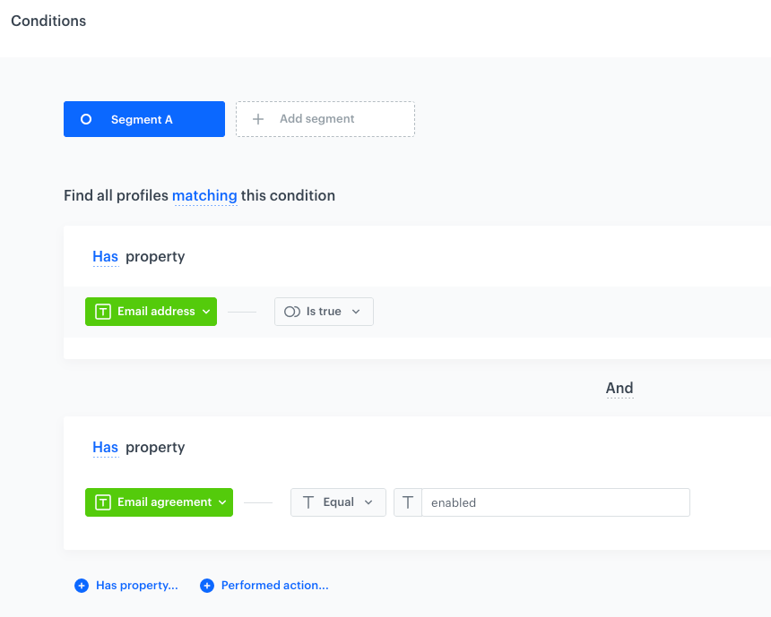Click the Add segment tab button
The image size is (771, 617).
[x=325, y=119]
